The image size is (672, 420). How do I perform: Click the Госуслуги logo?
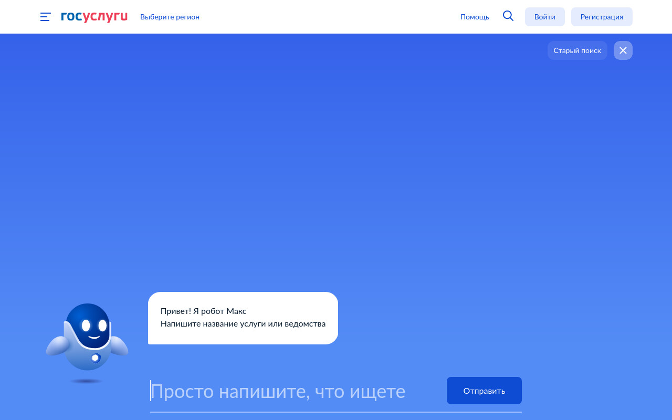tap(94, 17)
